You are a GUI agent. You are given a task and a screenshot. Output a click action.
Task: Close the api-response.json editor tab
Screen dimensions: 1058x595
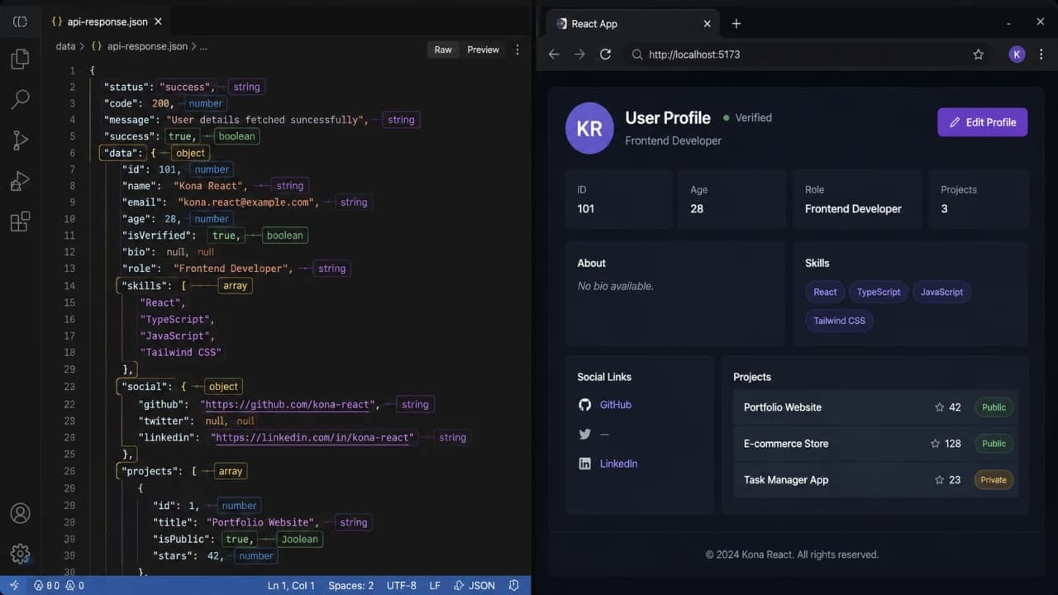click(x=158, y=22)
